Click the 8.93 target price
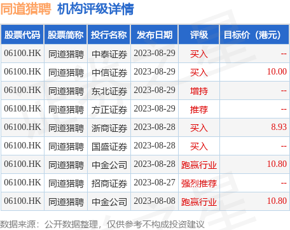Screen dimensions: 290x230 click(279, 127)
